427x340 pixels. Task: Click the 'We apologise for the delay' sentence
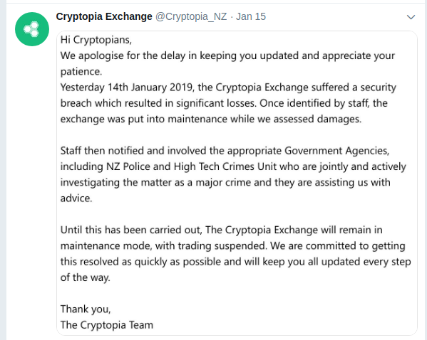point(227,55)
